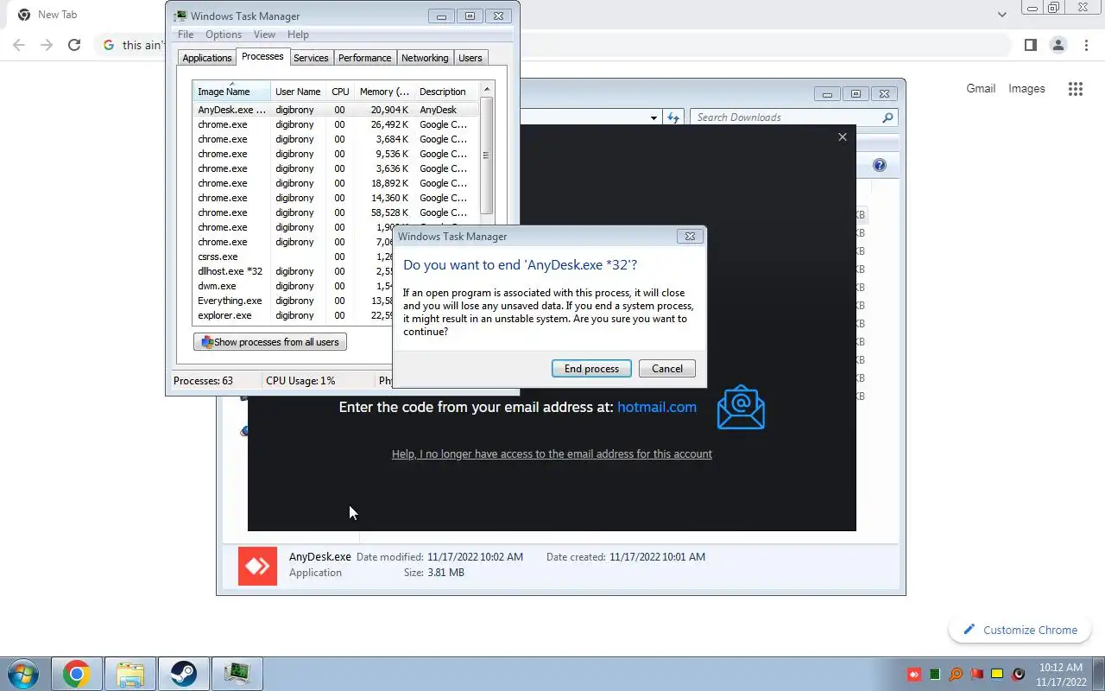Select the csrss.exe process row
Screen dimensions: 1105x691
294,257
